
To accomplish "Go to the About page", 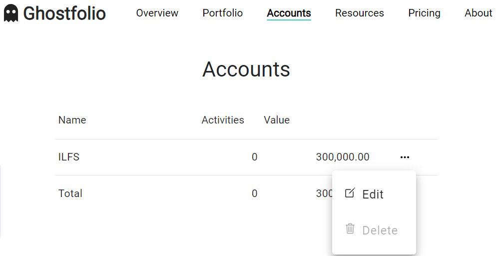I will tap(478, 13).
